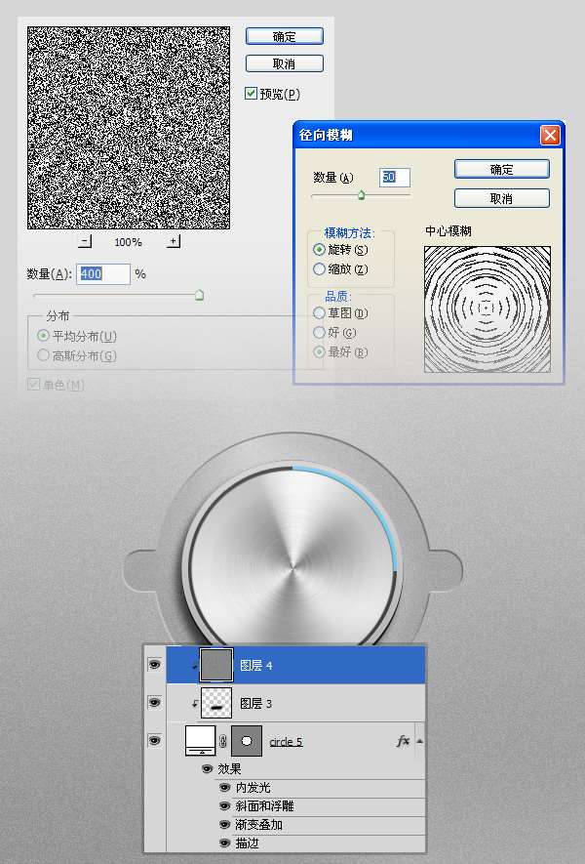Click 确定 in the Add Noise dialog

coord(284,36)
